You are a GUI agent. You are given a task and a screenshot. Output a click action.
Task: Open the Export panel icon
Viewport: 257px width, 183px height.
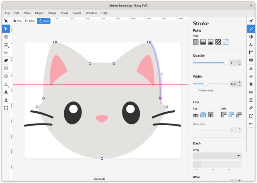pyautogui.click(x=251, y=116)
